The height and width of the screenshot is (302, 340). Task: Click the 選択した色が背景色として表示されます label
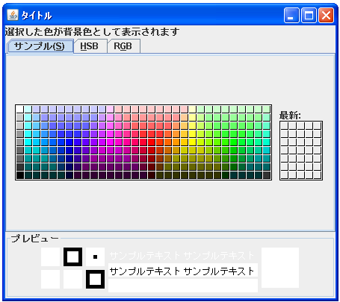(92, 32)
